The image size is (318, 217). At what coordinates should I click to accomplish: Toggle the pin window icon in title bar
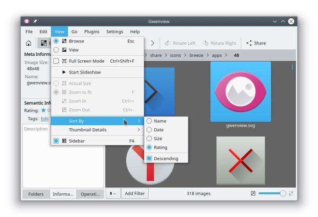35,21
